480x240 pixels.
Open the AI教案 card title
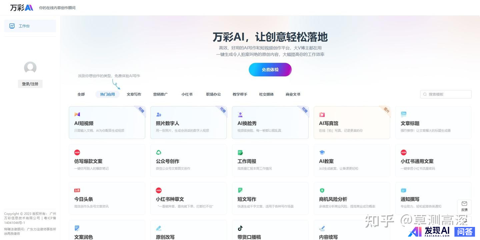(x=326, y=161)
